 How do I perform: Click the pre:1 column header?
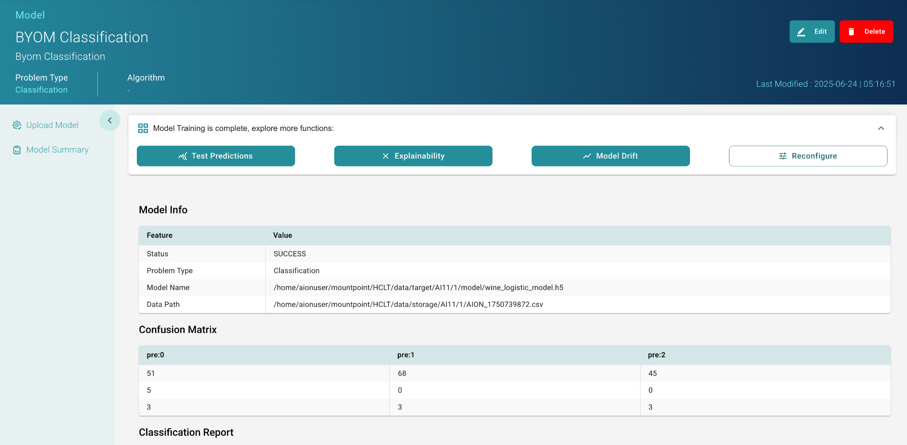(406, 355)
